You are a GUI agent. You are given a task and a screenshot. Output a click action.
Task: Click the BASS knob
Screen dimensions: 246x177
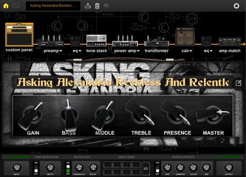69,115
